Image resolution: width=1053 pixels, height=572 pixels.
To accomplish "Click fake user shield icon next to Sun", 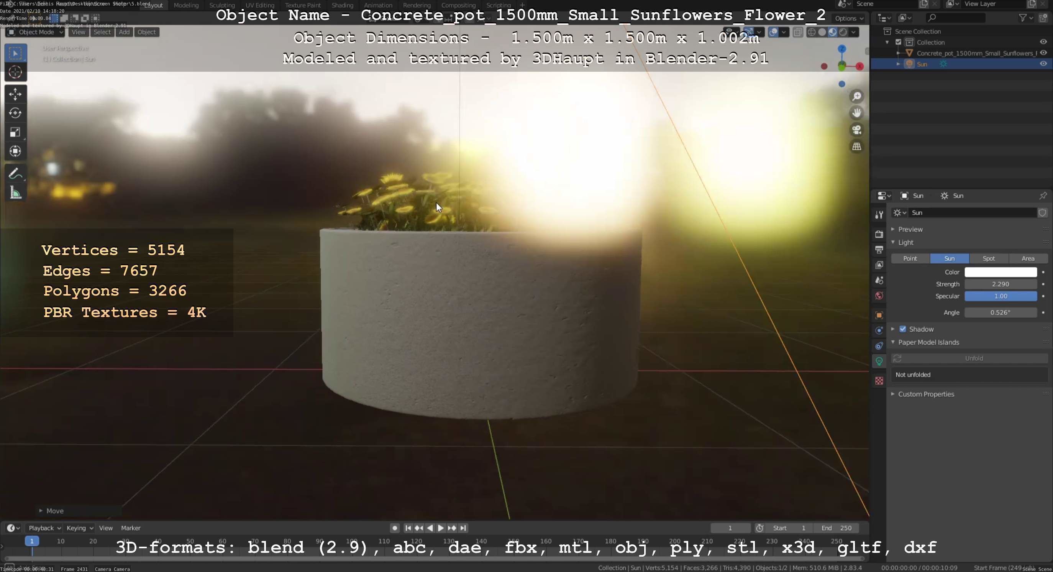I will (1042, 213).
